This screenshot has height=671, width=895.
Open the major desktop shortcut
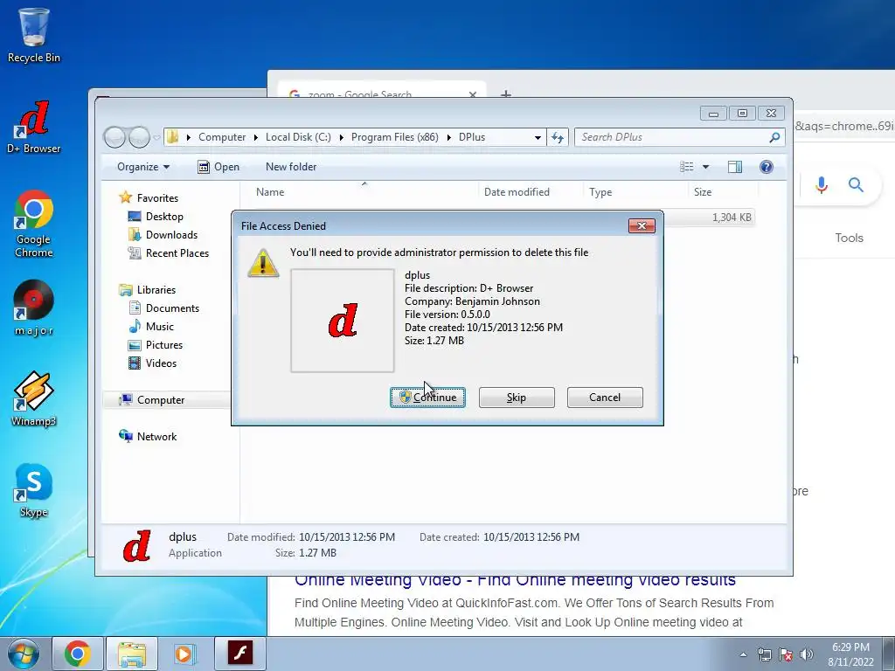coord(34,308)
